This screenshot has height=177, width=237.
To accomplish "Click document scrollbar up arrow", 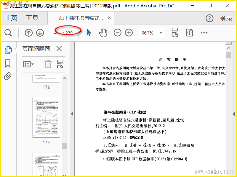I will 228,48.
